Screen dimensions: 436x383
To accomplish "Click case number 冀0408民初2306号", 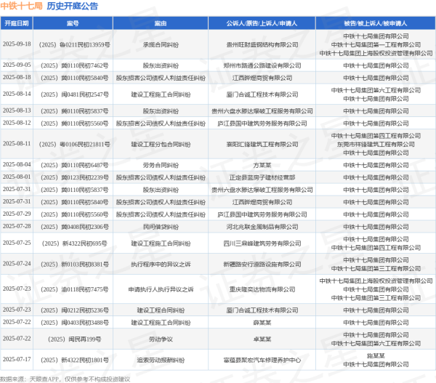I will click(x=74, y=227).
